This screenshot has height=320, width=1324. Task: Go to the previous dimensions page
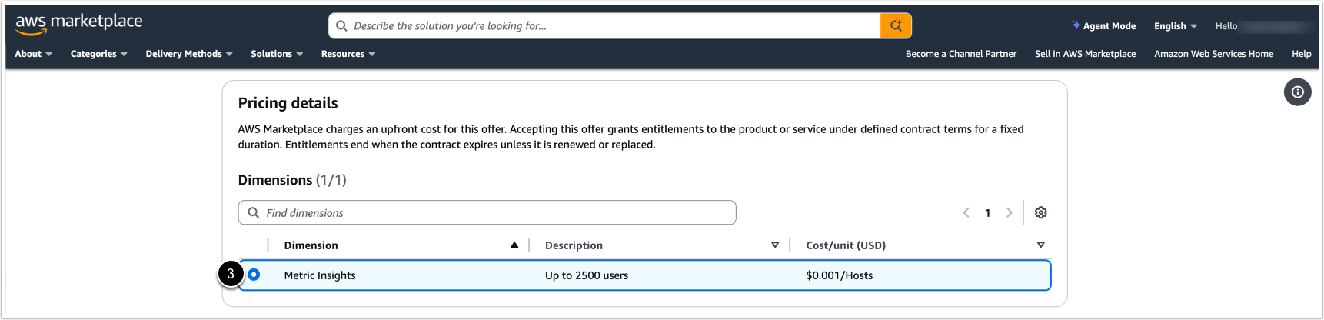click(966, 213)
